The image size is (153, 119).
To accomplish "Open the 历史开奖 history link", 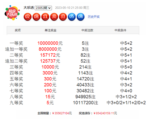I will point(94,17).
